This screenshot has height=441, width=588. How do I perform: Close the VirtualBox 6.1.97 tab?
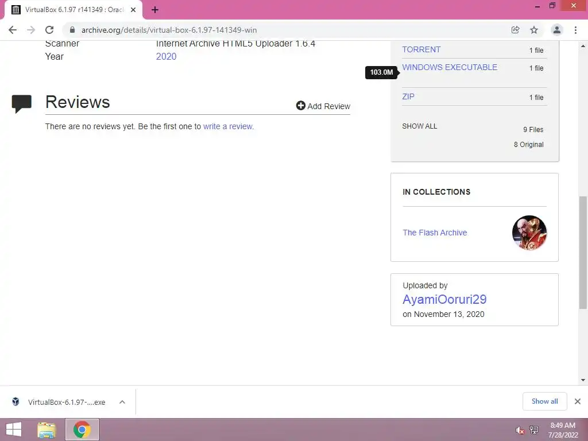[133, 10]
